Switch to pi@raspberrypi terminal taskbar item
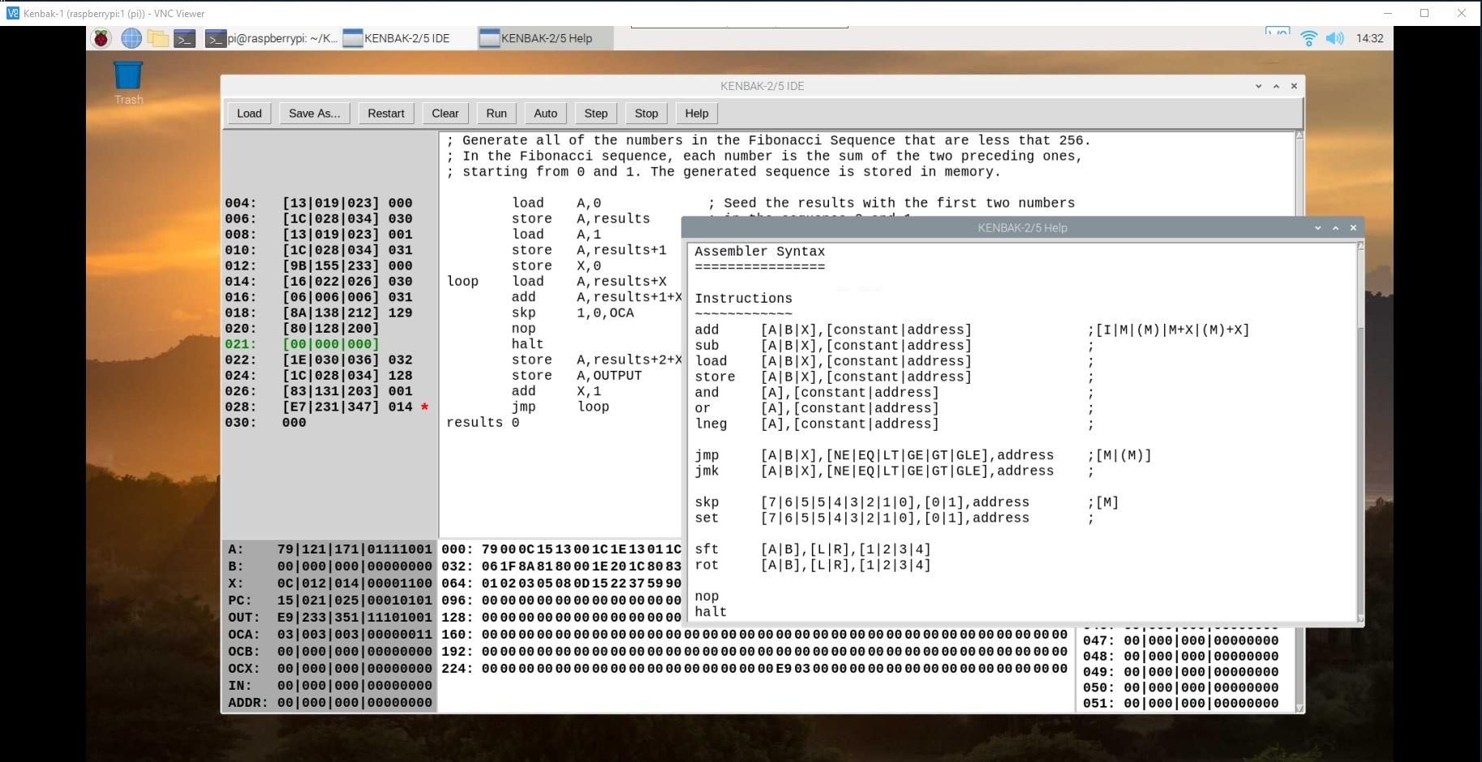 pyautogui.click(x=272, y=38)
